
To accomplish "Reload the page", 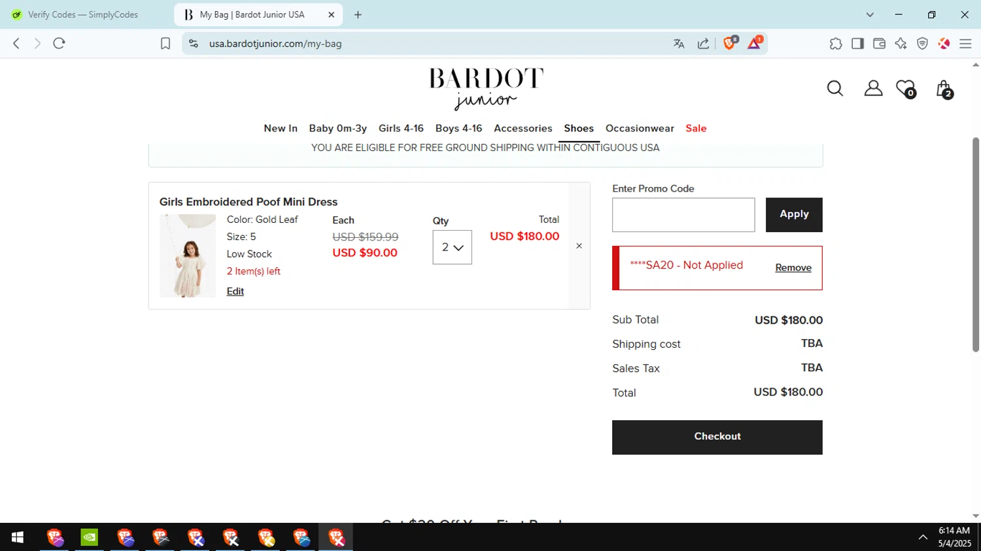I will pyautogui.click(x=59, y=43).
